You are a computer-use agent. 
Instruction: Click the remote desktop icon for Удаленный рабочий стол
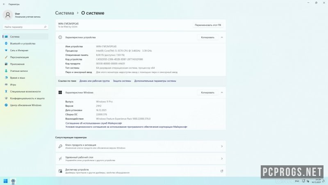(60, 159)
